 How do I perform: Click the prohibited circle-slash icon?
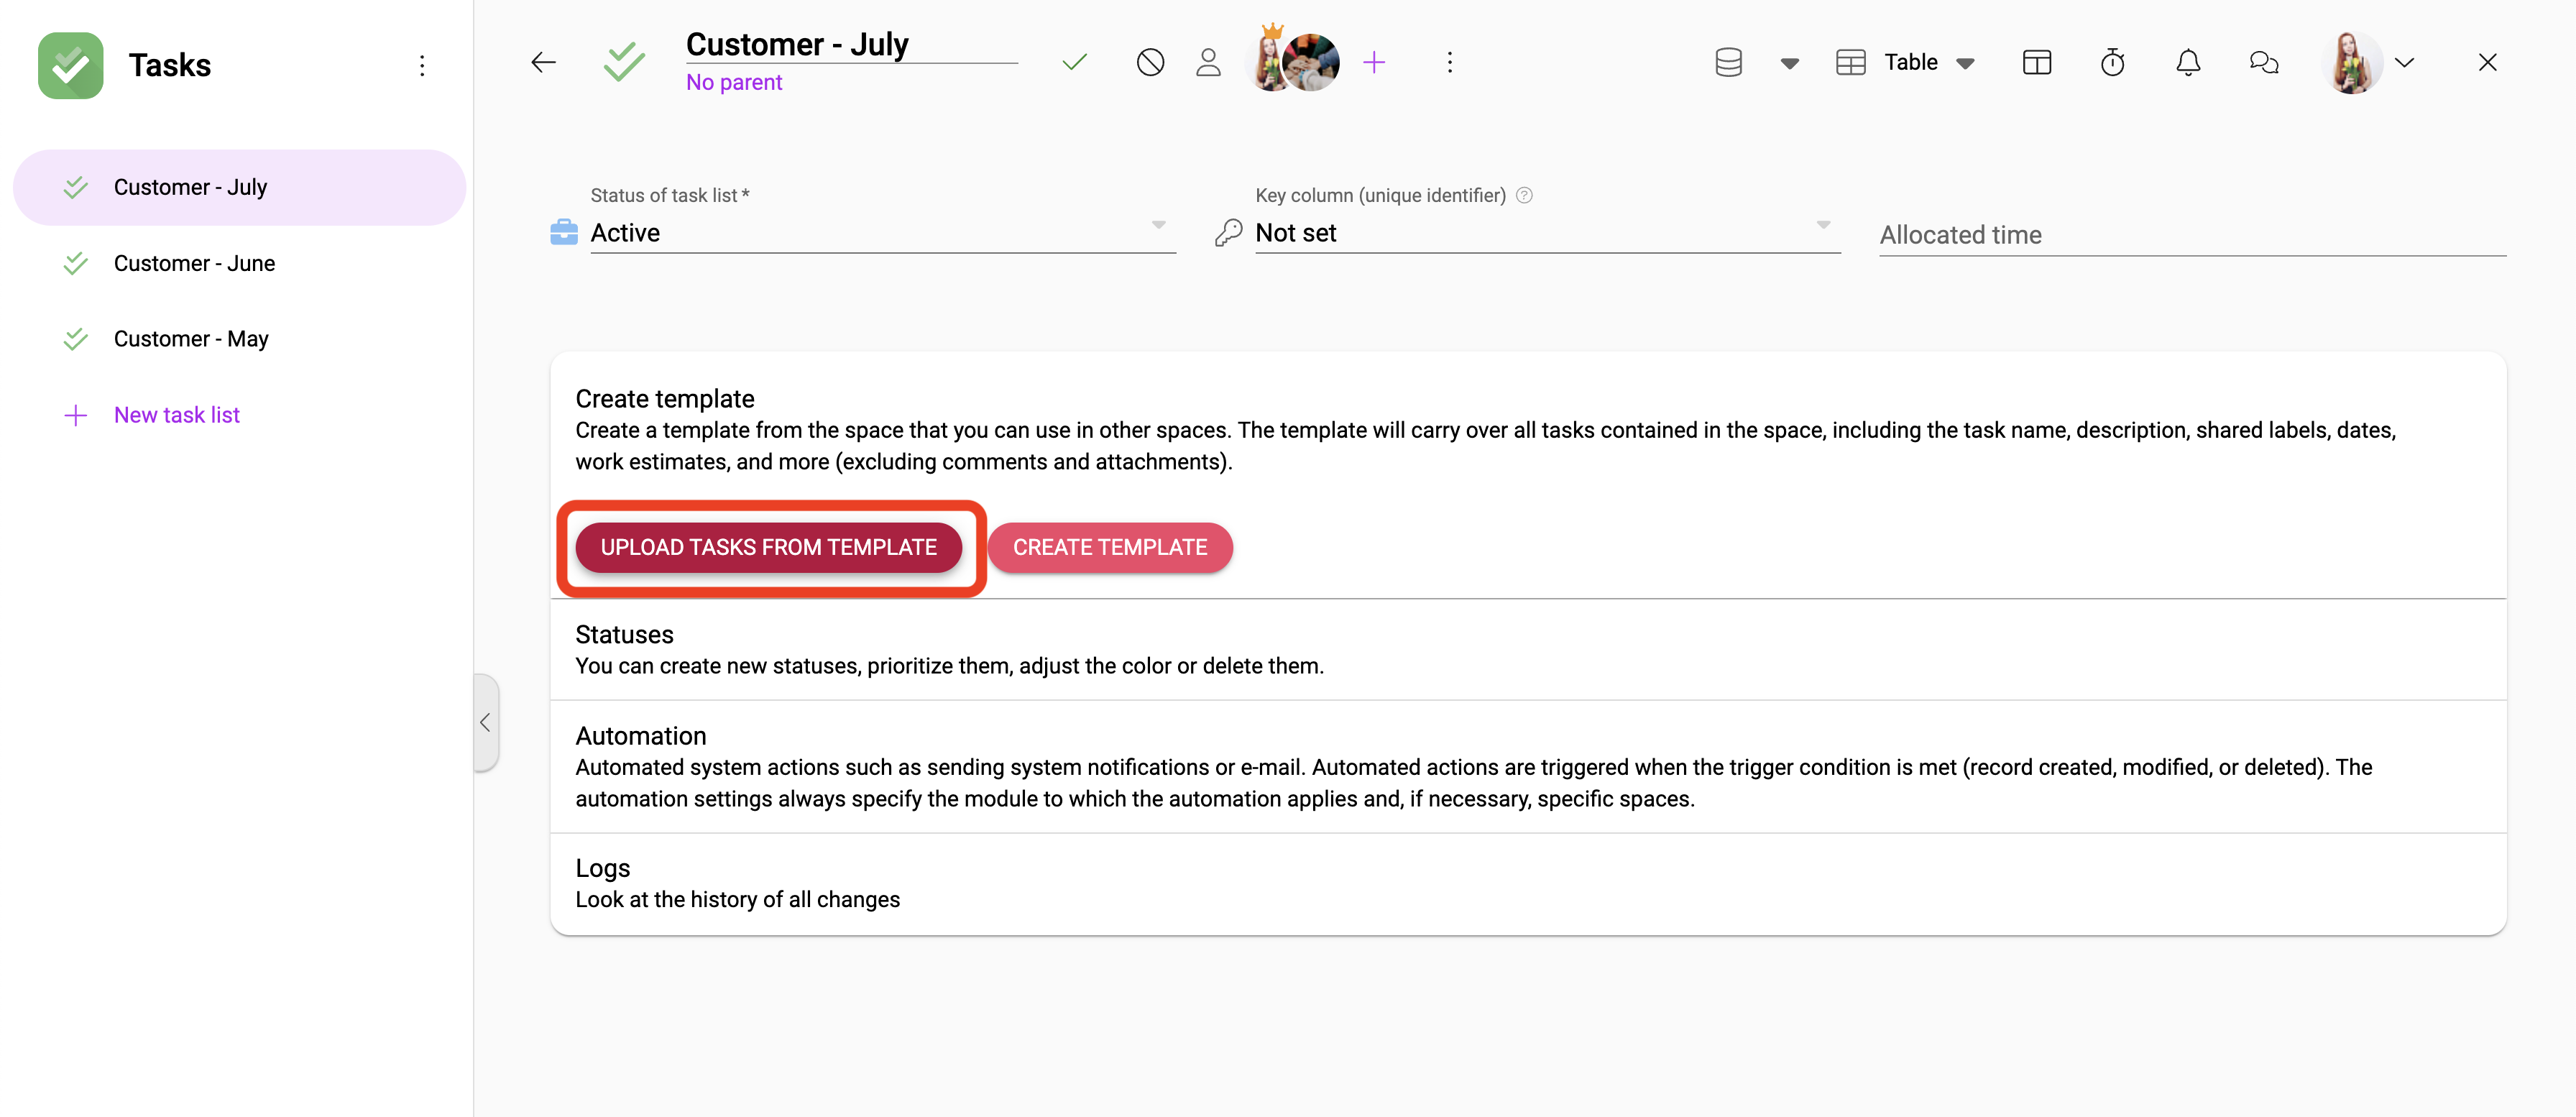(x=1150, y=62)
